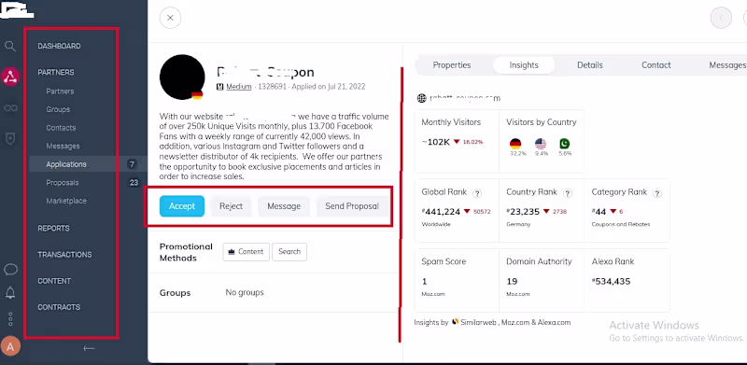747x365 pixels.
Task: Click the Medium size icon under partner name
Action: [220, 87]
